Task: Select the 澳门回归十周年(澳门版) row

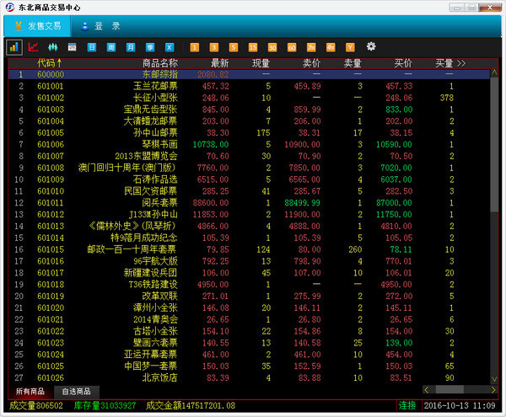Action: (x=249, y=168)
